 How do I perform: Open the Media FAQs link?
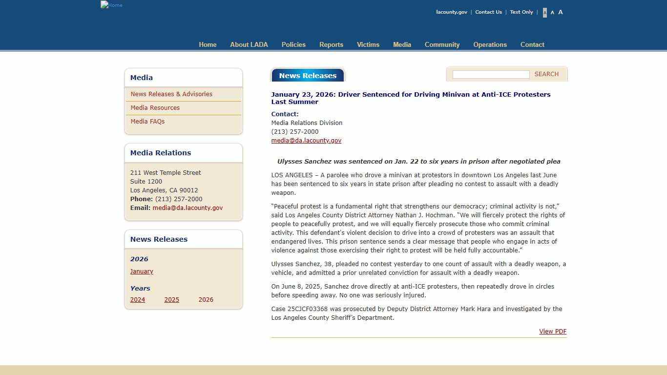(147, 122)
